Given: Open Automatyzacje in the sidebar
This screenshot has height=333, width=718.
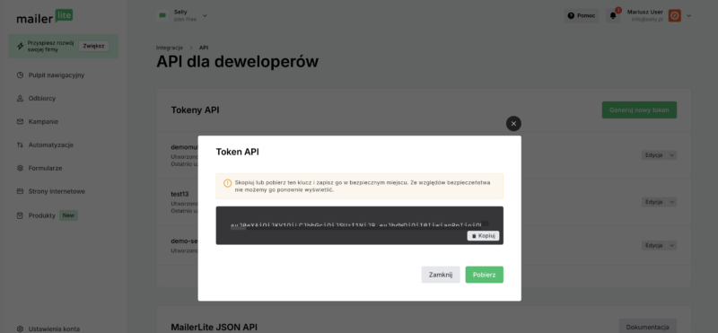Looking at the screenshot, I should tap(51, 145).
